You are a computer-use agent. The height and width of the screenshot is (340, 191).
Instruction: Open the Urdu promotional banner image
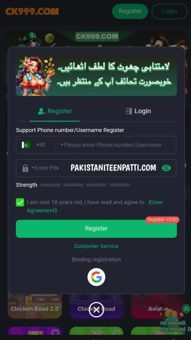point(96,76)
